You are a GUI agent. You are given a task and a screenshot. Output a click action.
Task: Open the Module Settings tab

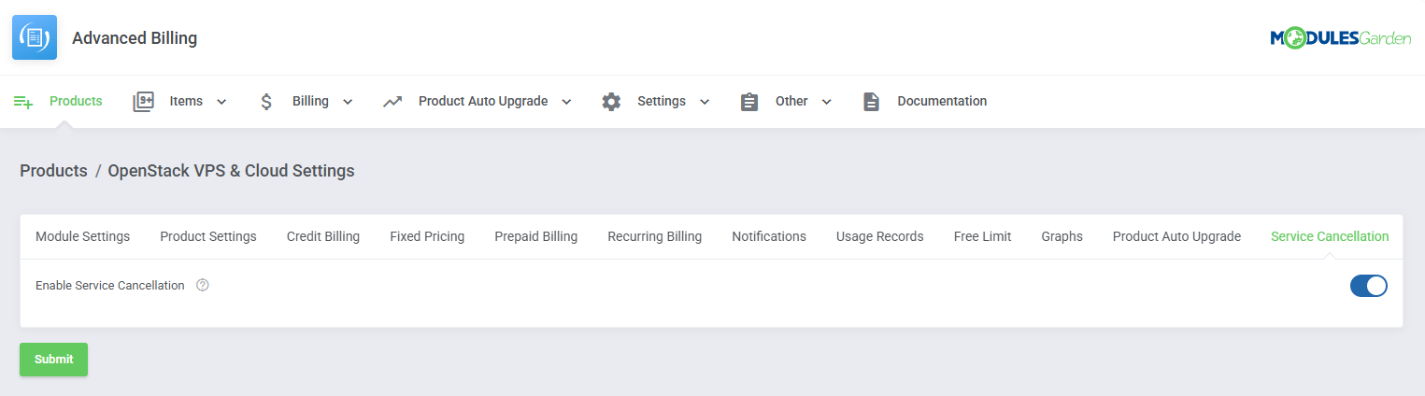pyautogui.click(x=82, y=237)
